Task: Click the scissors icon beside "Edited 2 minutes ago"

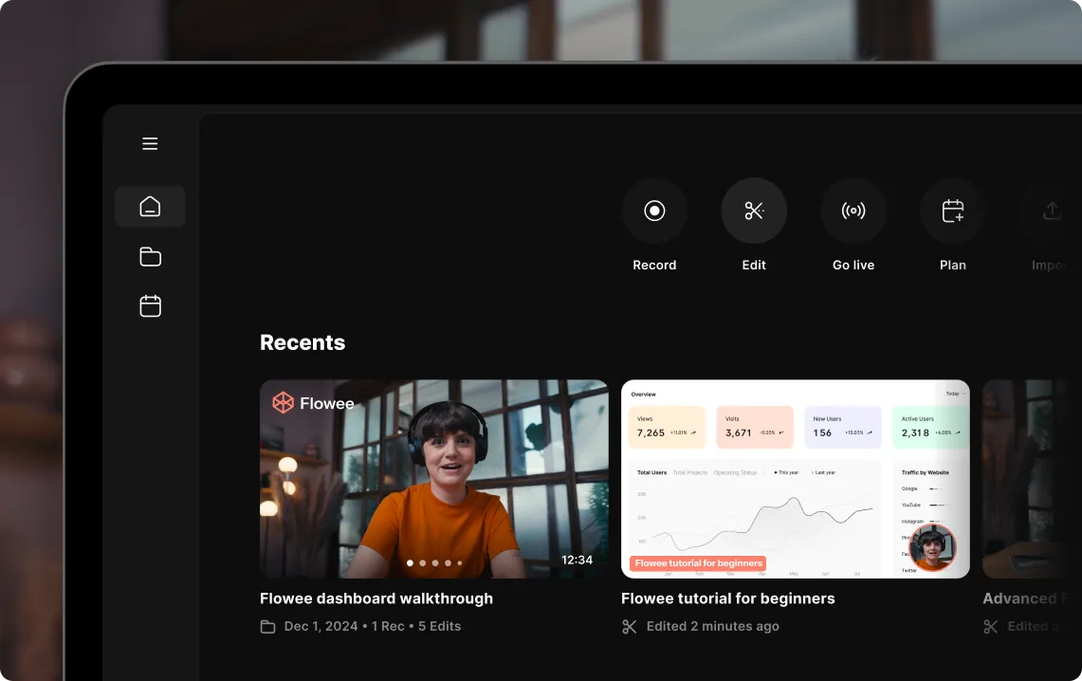Action: pyautogui.click(x=629, y=627)
